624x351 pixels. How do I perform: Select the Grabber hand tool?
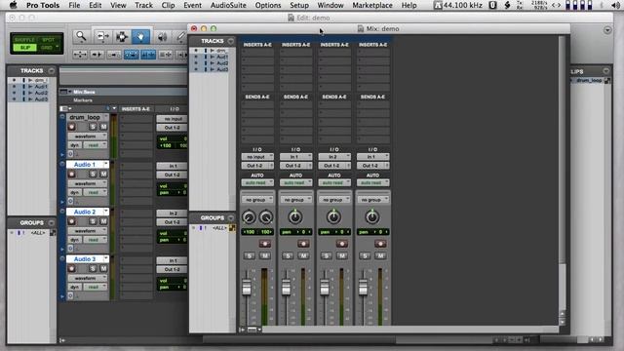click(140, 36)
